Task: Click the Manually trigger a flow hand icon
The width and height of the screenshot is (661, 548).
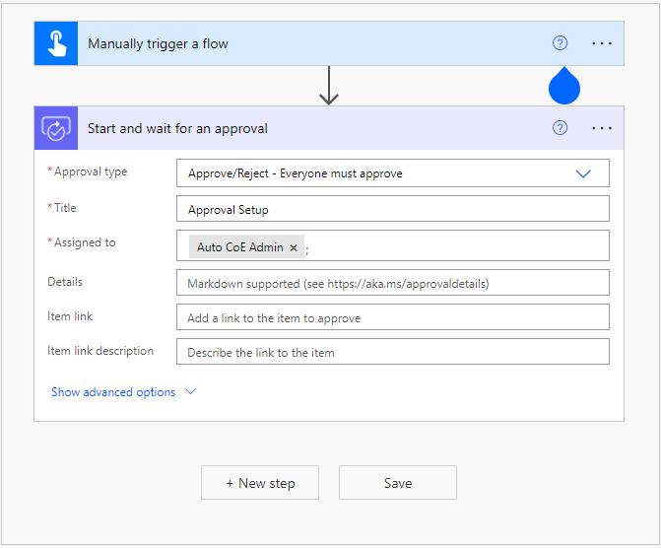Action: pos(56,43)
